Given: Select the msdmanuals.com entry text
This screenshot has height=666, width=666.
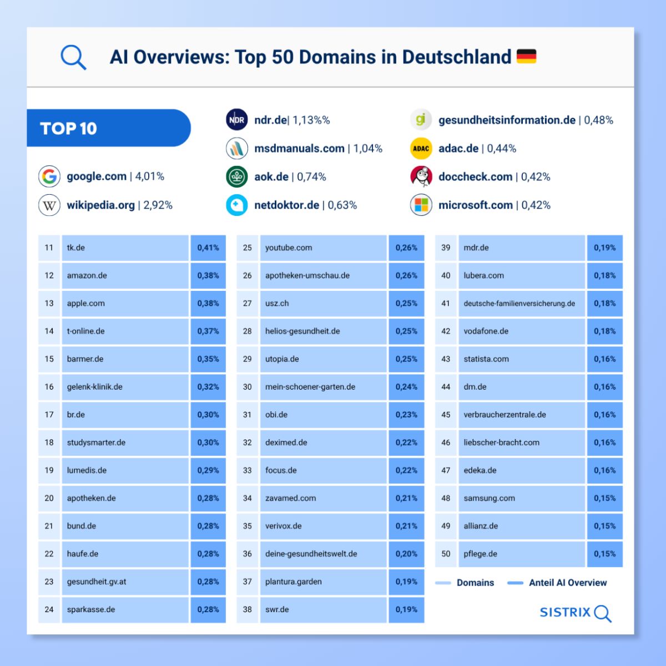Looking at the screenshot, I should 318,148.
